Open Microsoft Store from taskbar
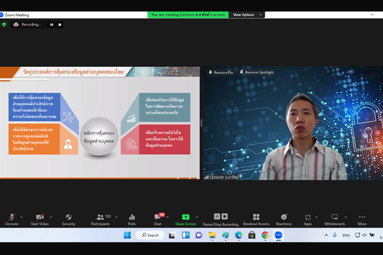 252,235
